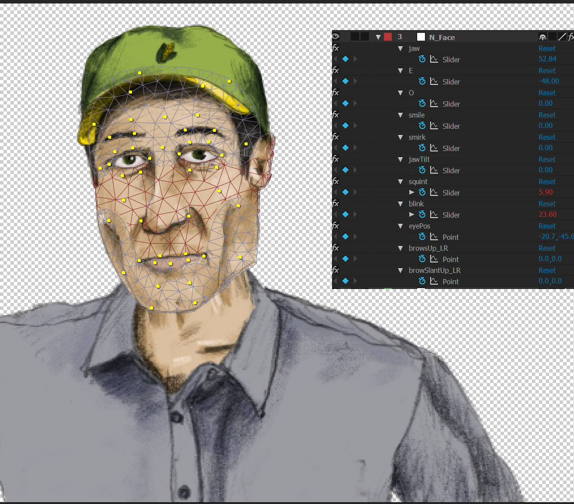Screen dimensions: 574x504
Task: Reset the blink effect
Action: pyautogui.click(x=547, y=204)
